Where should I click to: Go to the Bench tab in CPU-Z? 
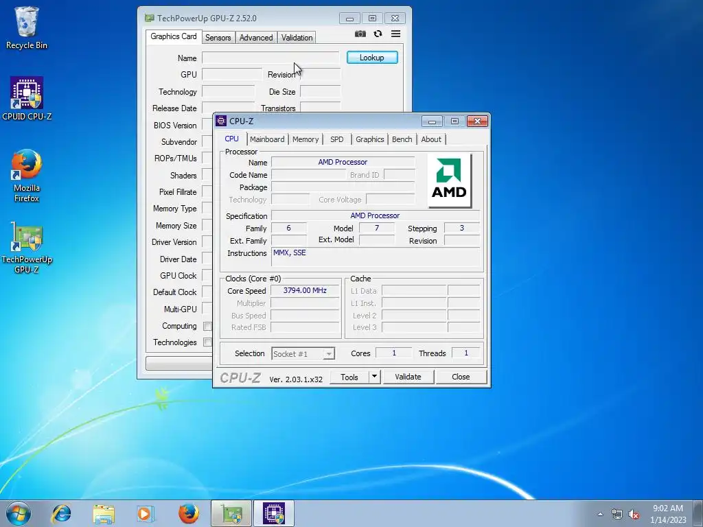(x=402, y=139)
